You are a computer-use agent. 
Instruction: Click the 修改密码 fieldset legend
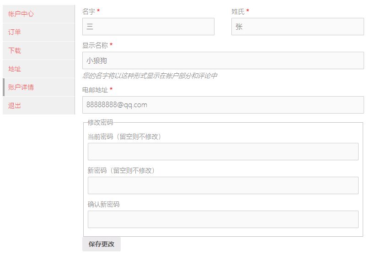tap(100, 122)
